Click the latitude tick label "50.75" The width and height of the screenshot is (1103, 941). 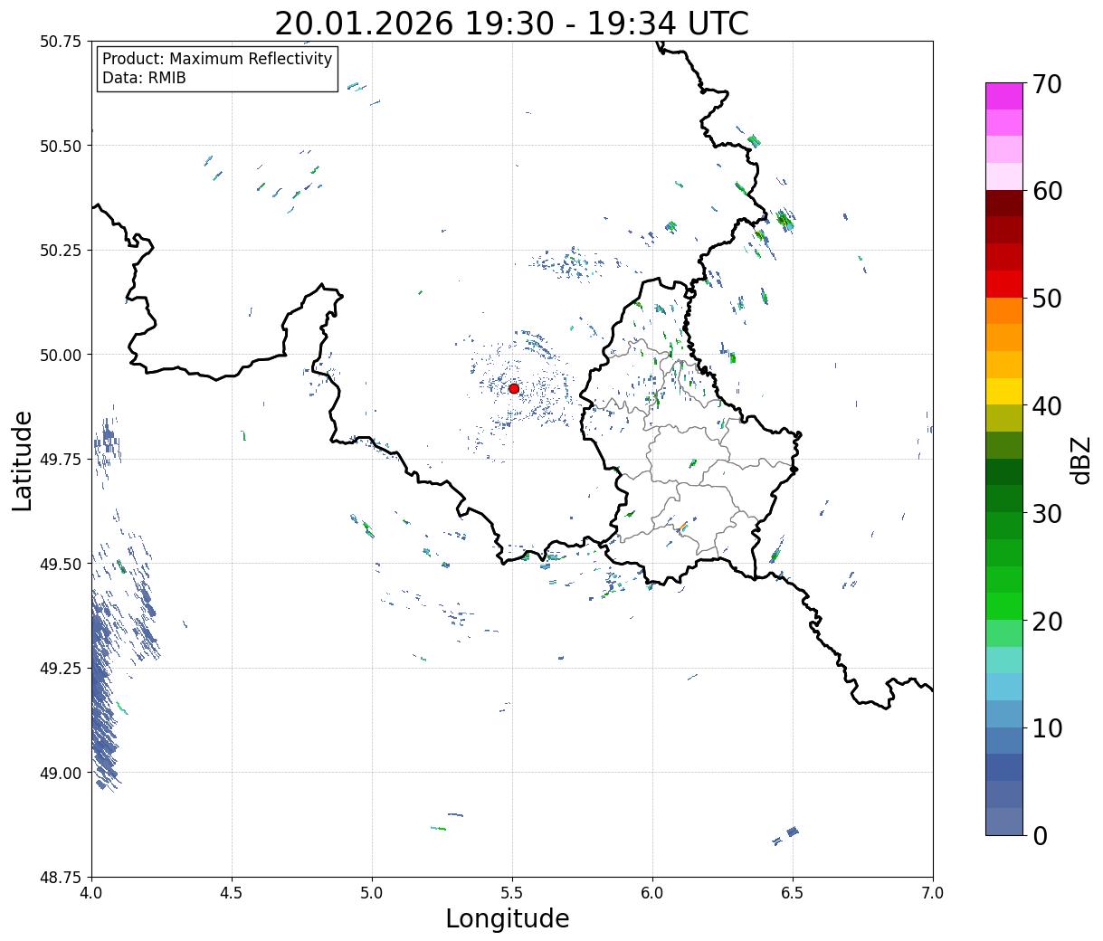pyautogui.click(x=61, y=42)
